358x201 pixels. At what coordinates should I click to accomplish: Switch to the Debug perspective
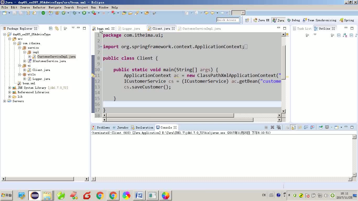[294, 20]
